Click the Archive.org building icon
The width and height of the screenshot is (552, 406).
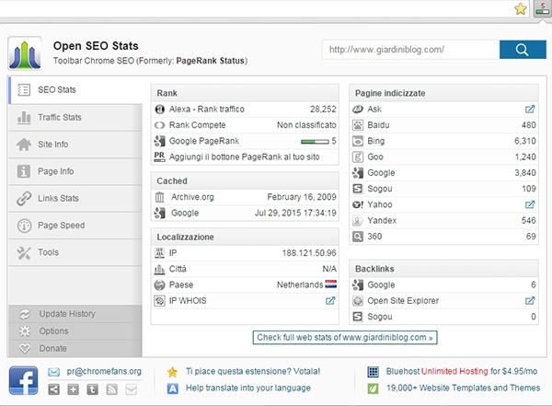coord(160,197)
